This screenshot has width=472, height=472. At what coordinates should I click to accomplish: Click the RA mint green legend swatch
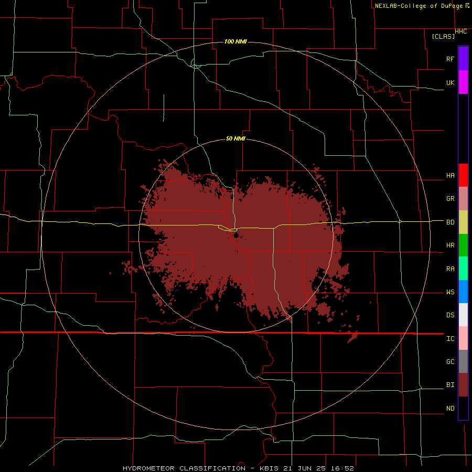coord(463,269)
